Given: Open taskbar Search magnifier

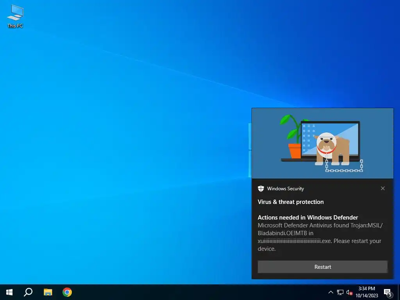Looking at the screenshot, I should [28, 292].
